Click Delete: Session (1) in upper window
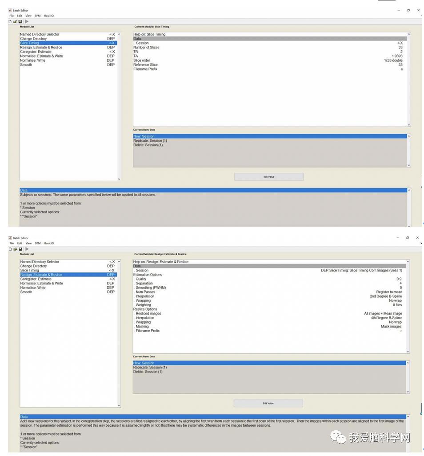The width and height of the screenshot is (424, 456). (x=270, y=145)
